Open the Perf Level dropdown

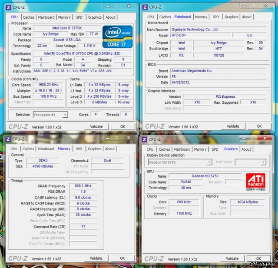[x=263, y=162]
